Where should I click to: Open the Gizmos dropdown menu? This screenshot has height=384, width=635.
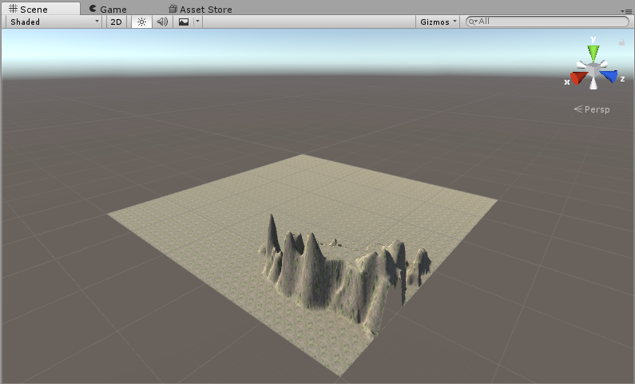(439, 22)
